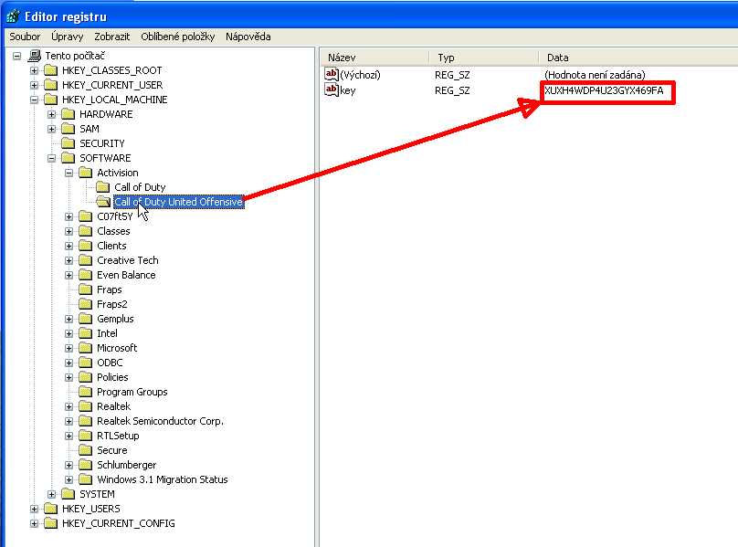738x547 pixels.
Task: Select the Windows 3.1 Migration Status key
Action: pos(163,479)
